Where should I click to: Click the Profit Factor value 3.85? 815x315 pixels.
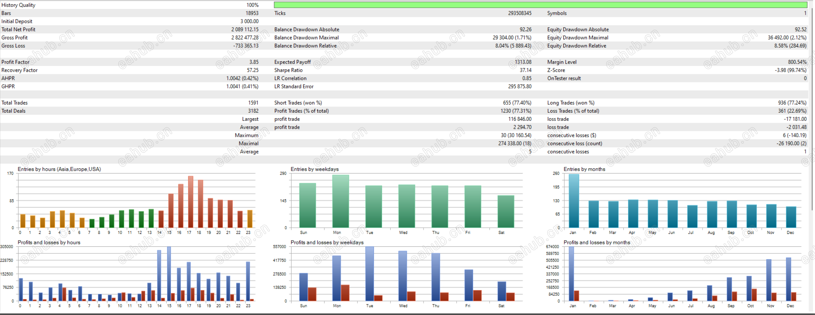click(x=254, y=62)
